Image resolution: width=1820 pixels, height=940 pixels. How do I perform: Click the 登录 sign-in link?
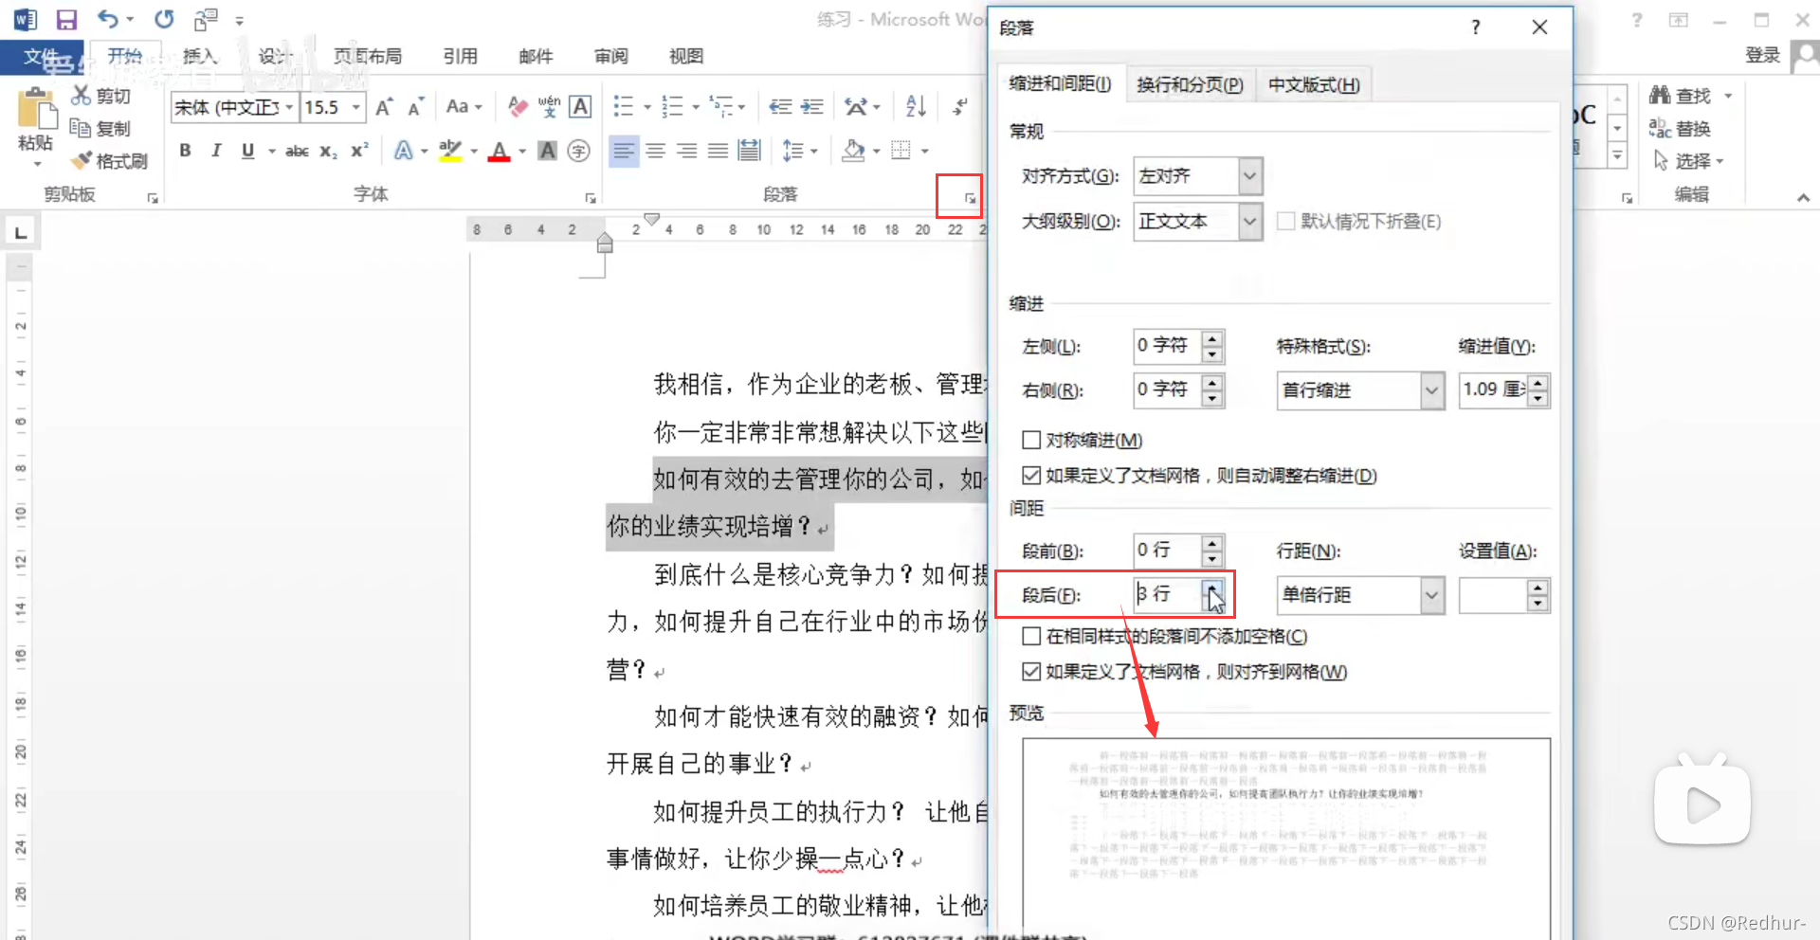click(x=1762, y=54)
